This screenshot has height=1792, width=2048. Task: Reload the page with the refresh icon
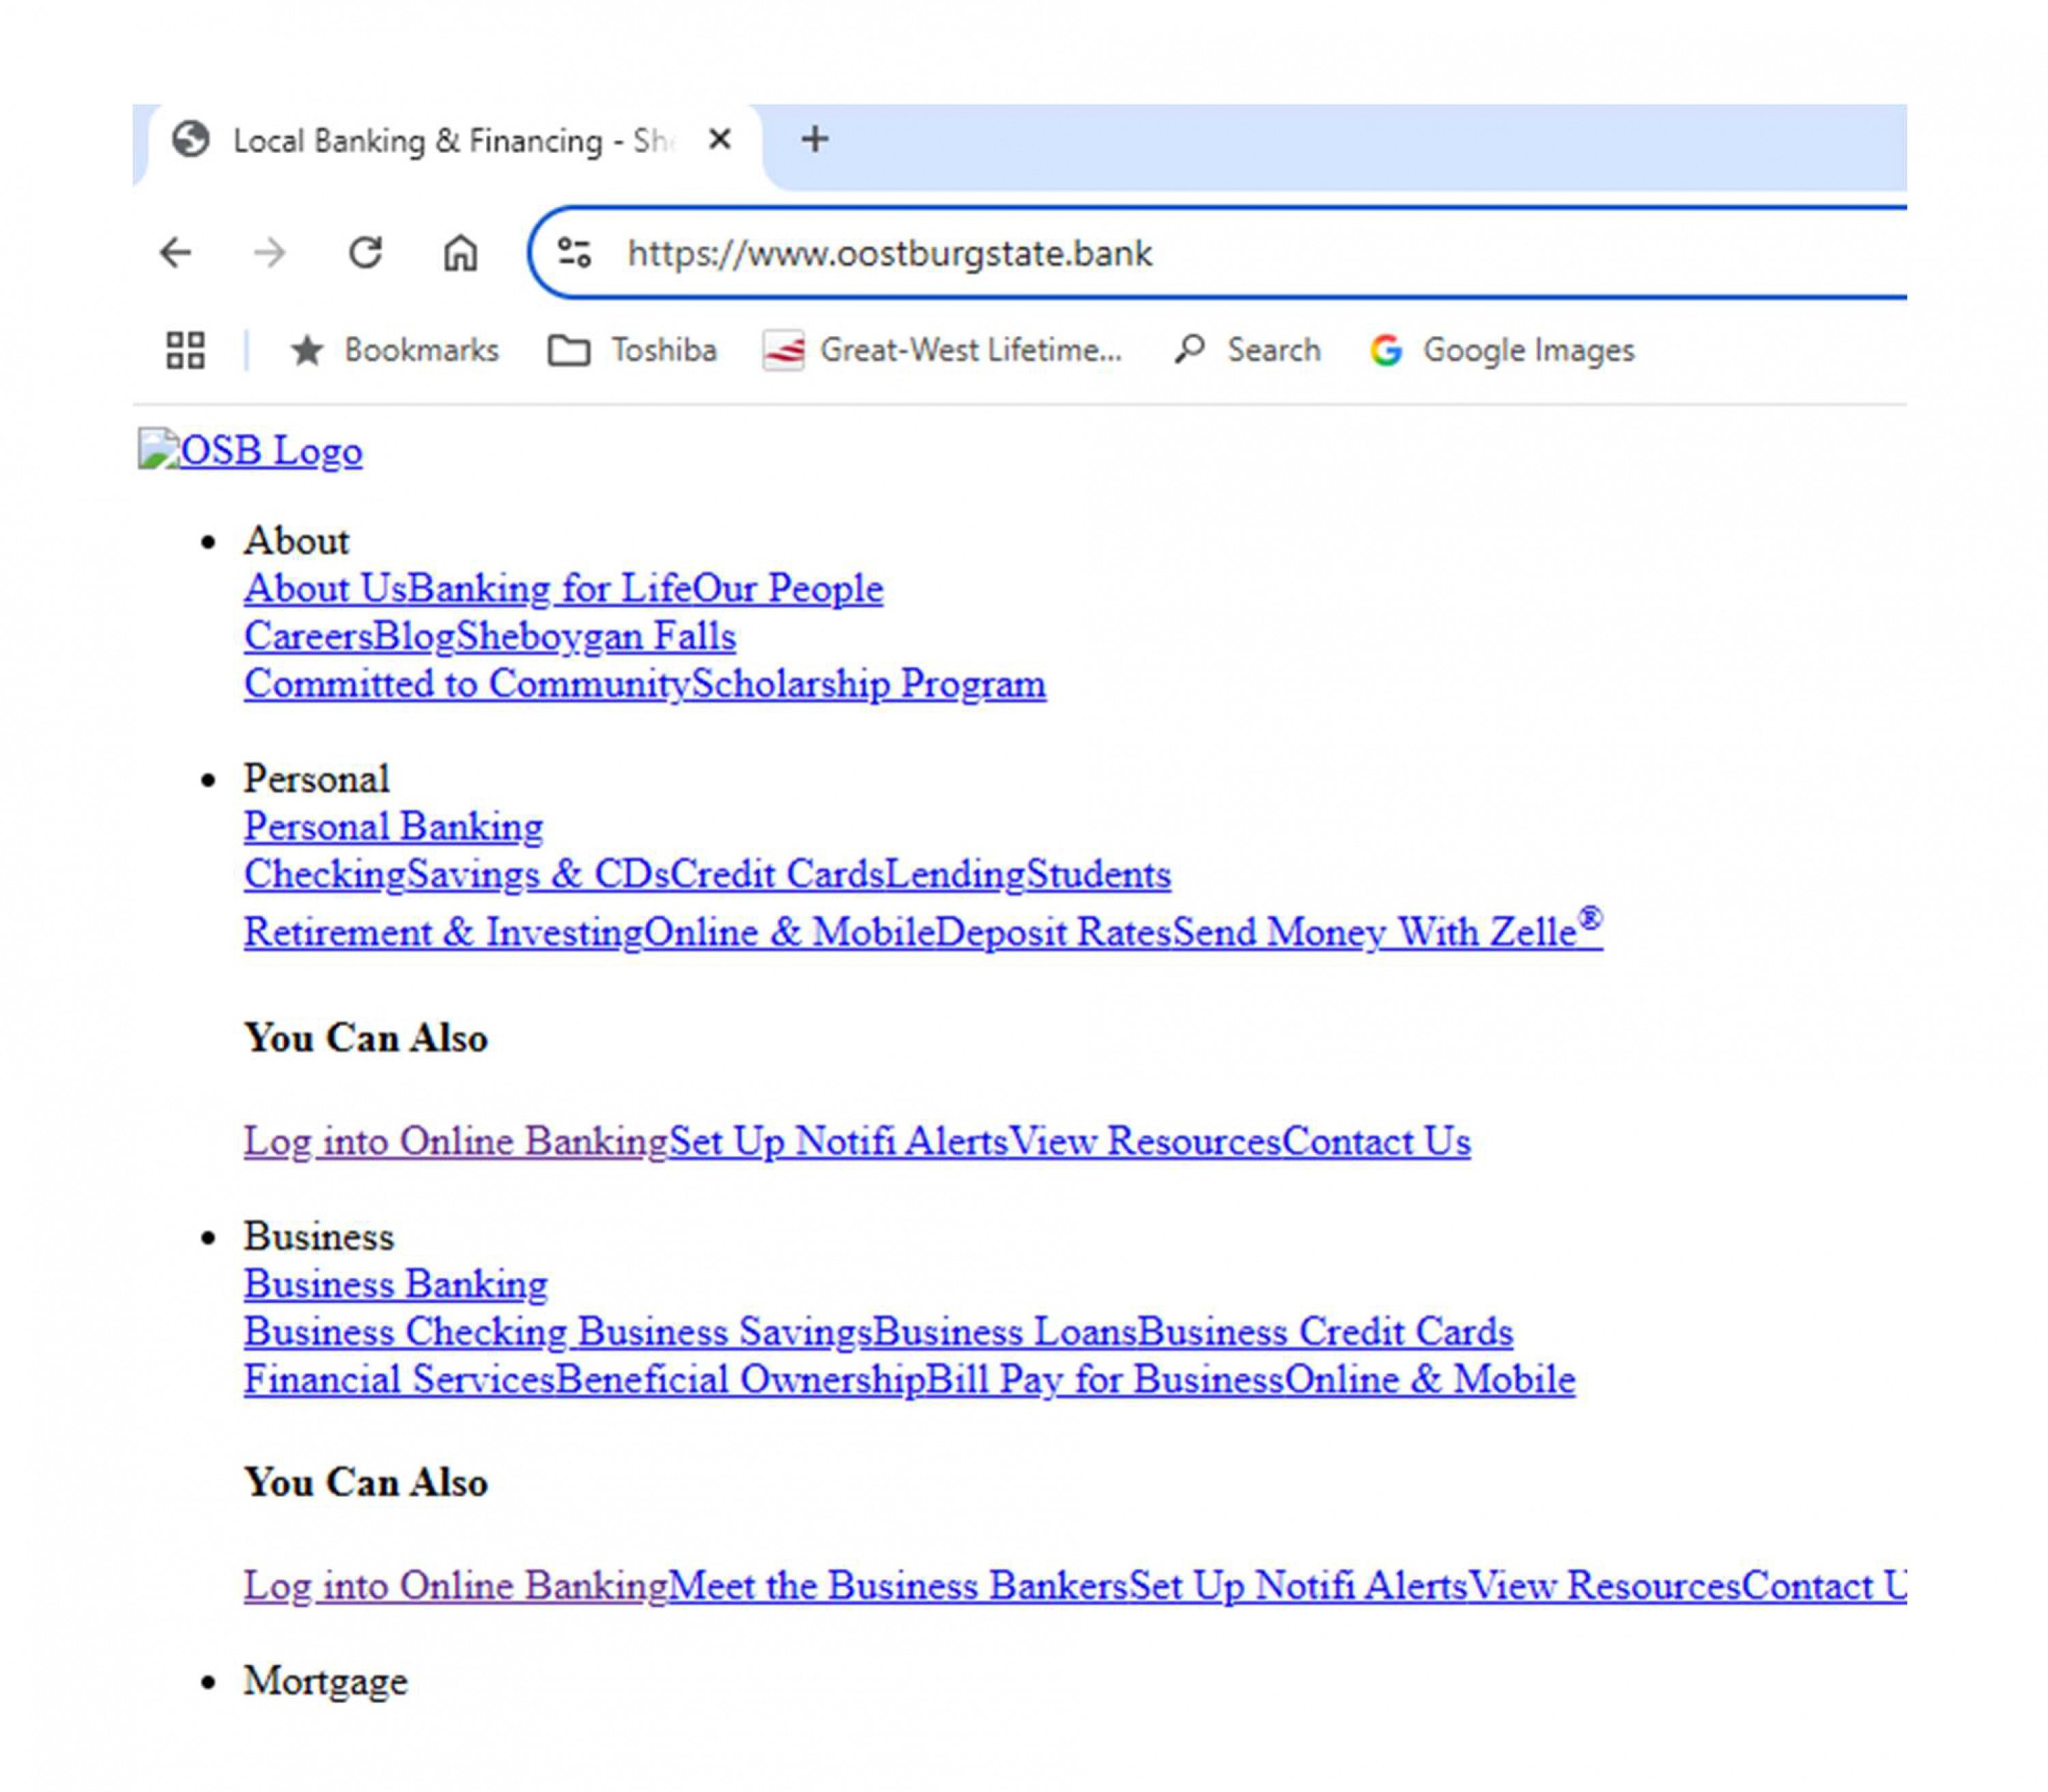point(365,253)
